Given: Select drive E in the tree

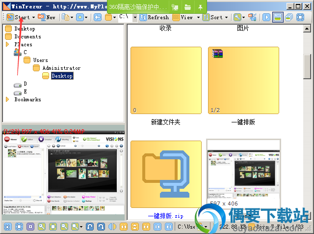Looking at the screenshot, I should click(x=25, y=91).
